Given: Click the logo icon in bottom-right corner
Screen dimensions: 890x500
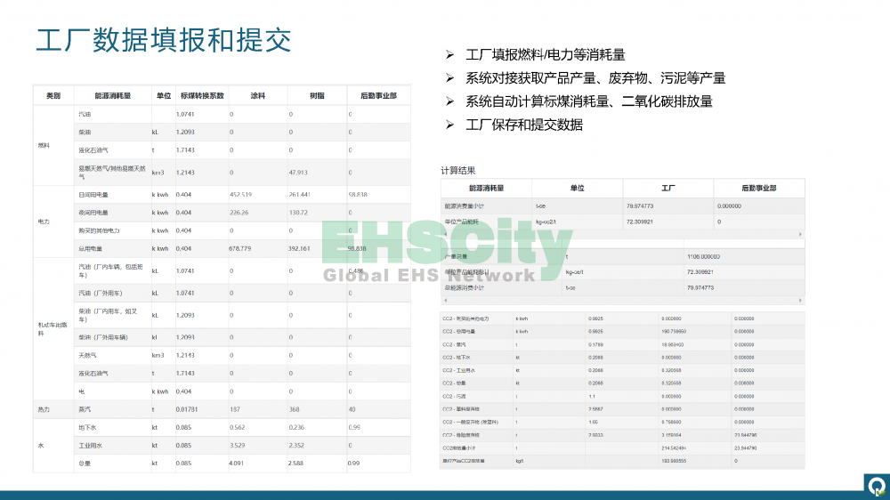Looking at the screenshot, I should pos(873,482).
